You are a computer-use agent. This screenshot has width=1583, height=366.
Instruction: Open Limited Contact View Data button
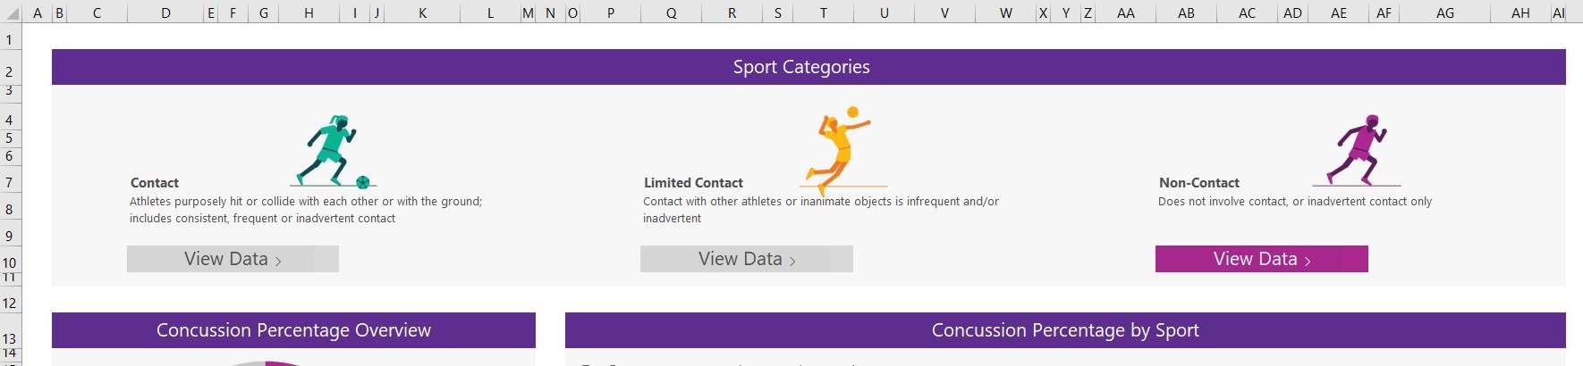click(747, 259)
